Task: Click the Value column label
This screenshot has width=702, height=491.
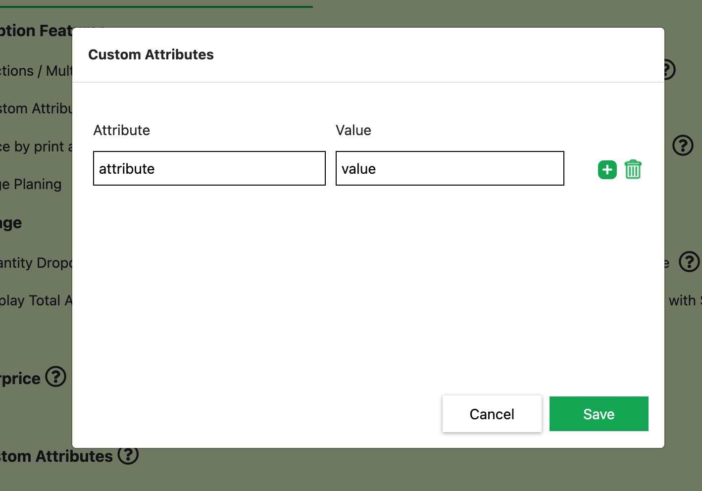Action: (x=353, y=130)
